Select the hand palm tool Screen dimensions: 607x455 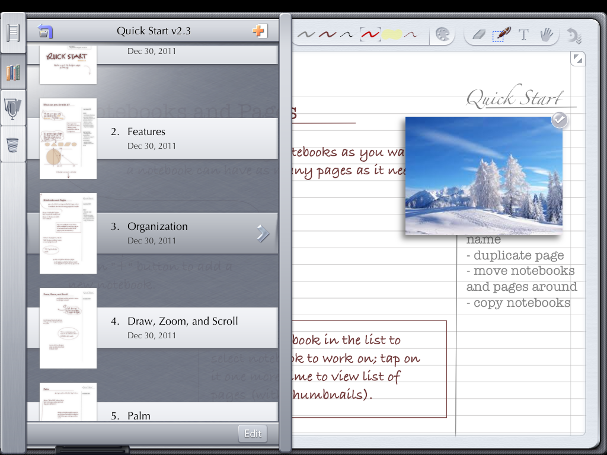click(546, 34)
